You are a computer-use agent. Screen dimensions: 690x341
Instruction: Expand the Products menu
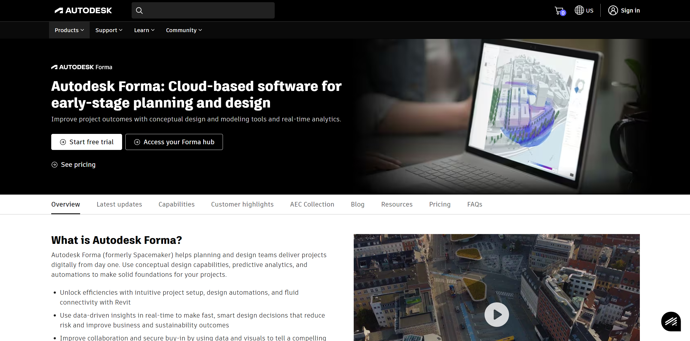(x=69, y=30)
